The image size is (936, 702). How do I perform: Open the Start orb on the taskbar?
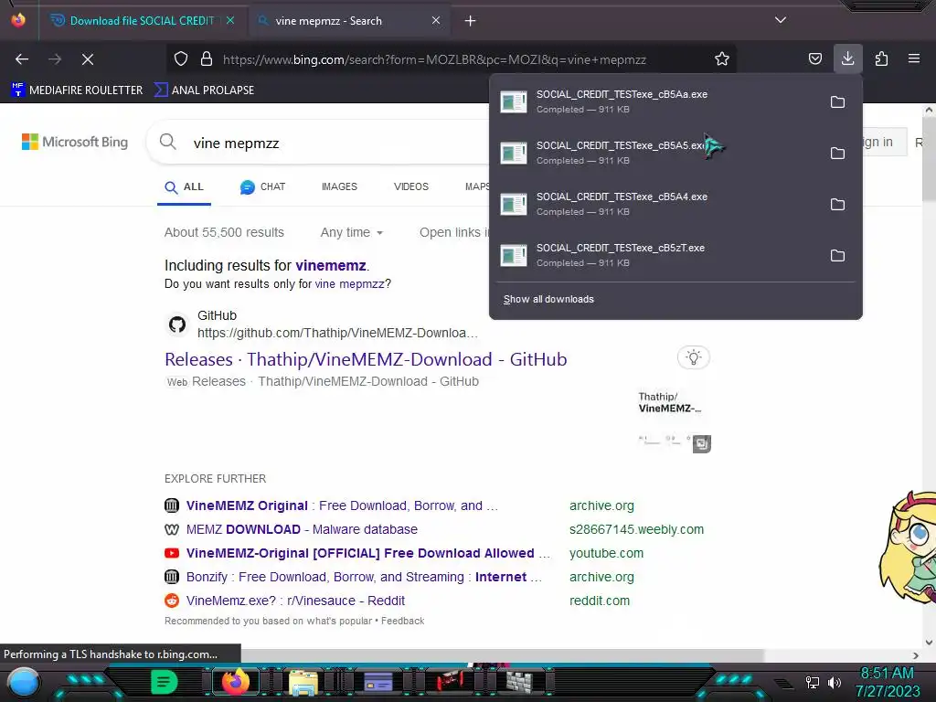[24, 682]
